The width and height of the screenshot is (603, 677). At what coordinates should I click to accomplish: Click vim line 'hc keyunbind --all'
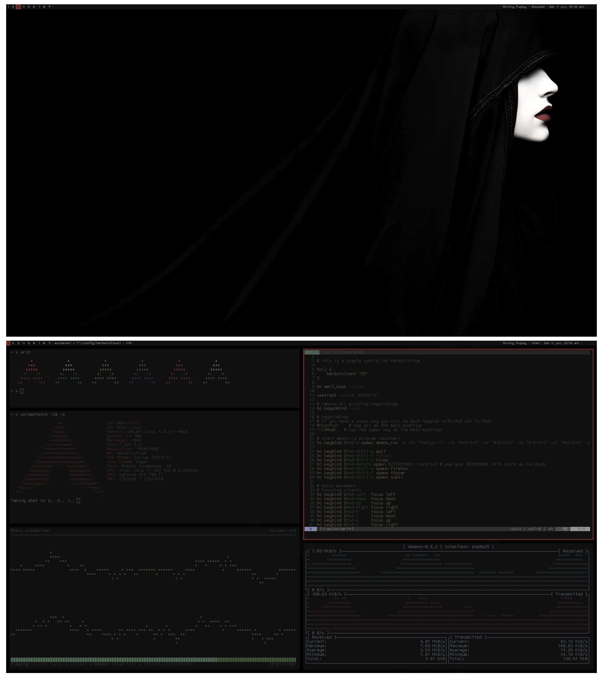click(x=339, y=408)
